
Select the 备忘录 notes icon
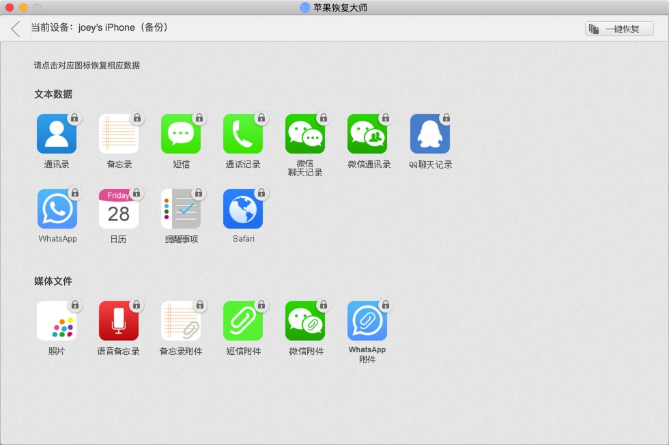click(x=119, y=134)
